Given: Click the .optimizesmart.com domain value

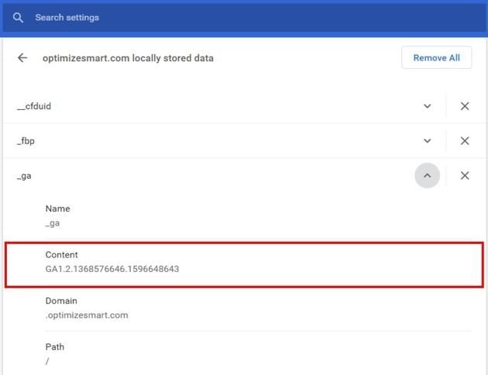Looking at the screenshot, I should click(x=87, y=315).
